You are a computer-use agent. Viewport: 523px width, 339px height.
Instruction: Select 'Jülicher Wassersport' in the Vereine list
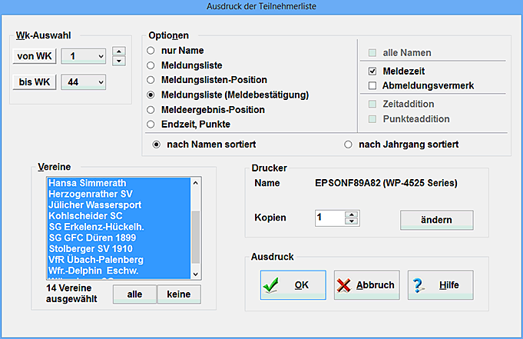[94, 206]
